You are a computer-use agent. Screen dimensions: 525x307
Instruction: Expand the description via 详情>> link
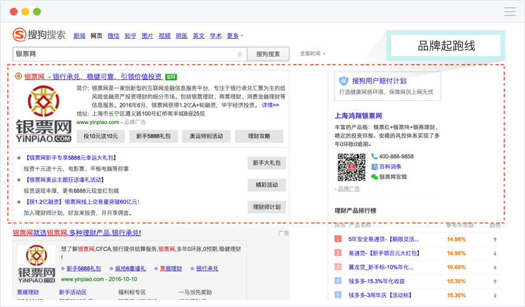tap(270, 105)
